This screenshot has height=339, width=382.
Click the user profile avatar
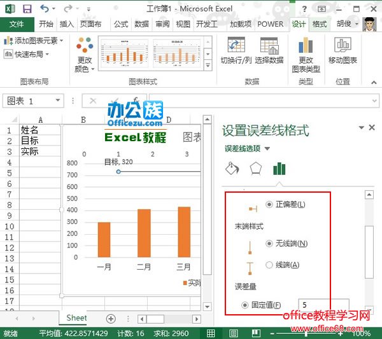369,24
